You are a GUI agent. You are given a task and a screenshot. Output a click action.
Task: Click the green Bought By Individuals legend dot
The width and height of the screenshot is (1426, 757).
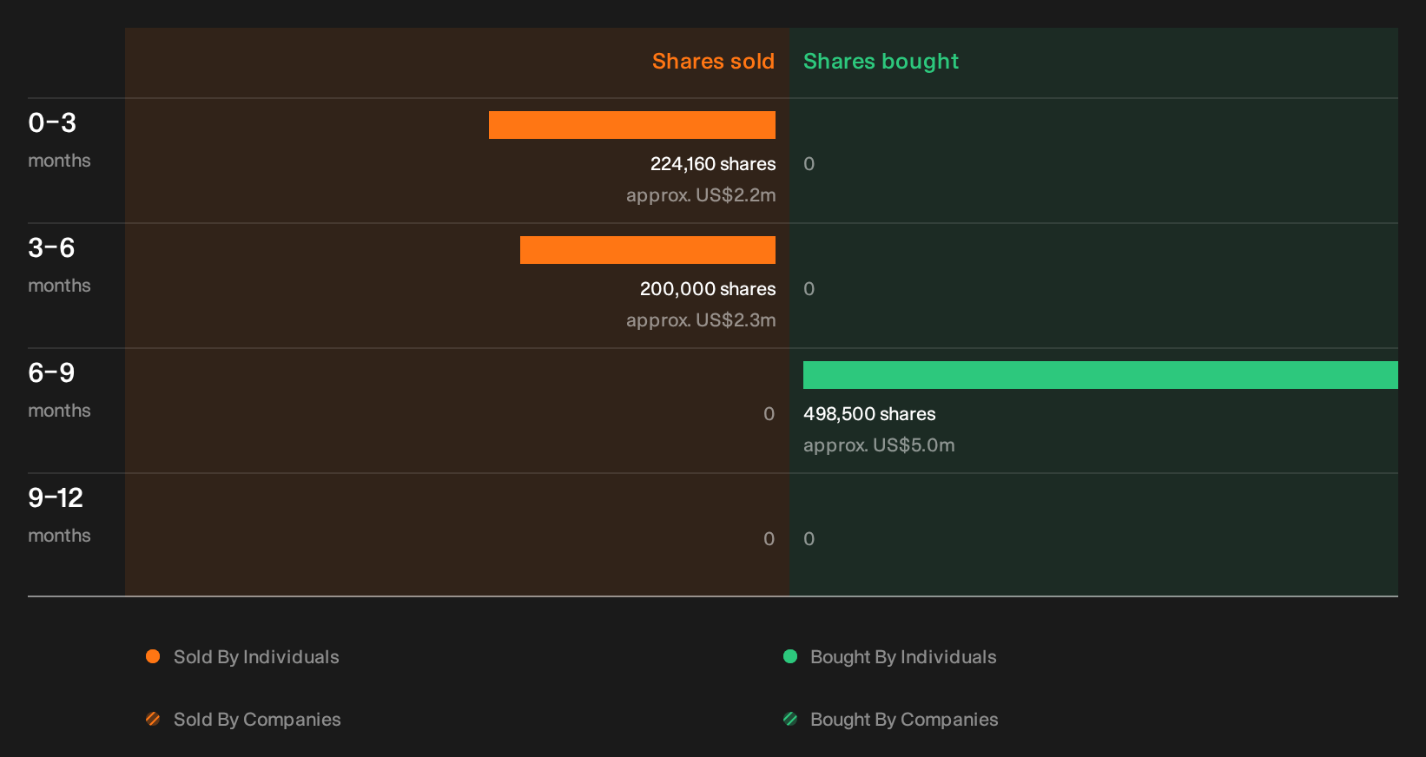790,656
